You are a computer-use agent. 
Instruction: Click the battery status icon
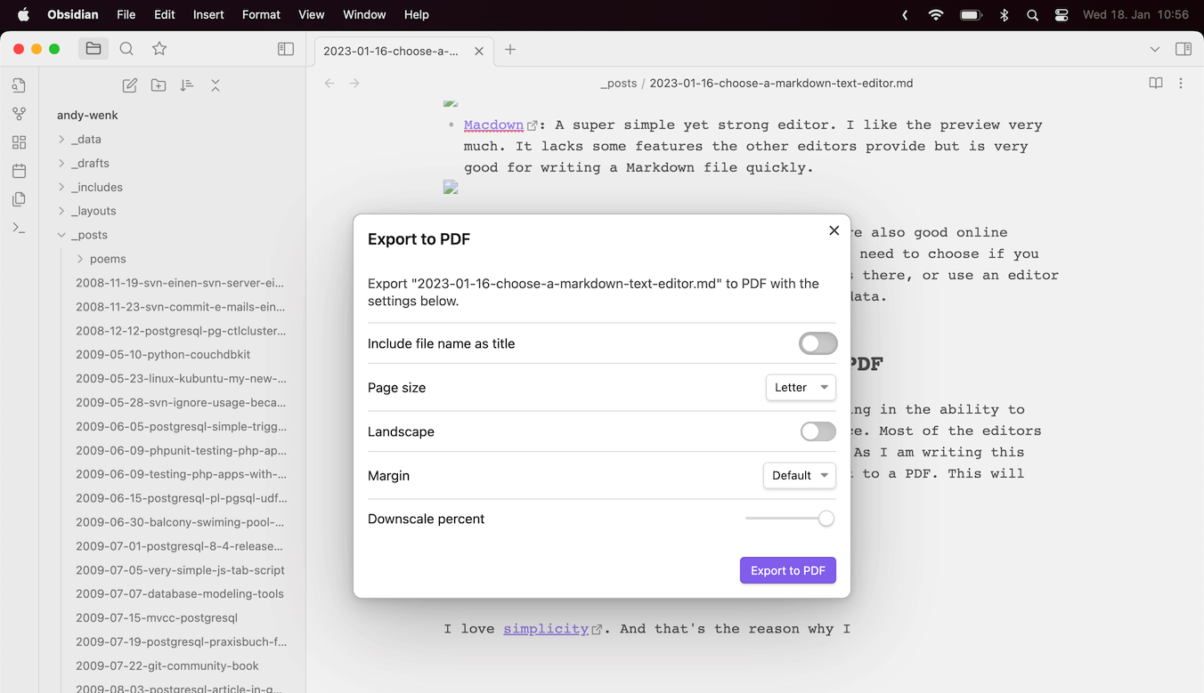[x=971, y=15]
